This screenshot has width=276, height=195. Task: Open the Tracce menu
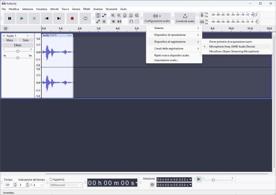click(x=65, y=9)
